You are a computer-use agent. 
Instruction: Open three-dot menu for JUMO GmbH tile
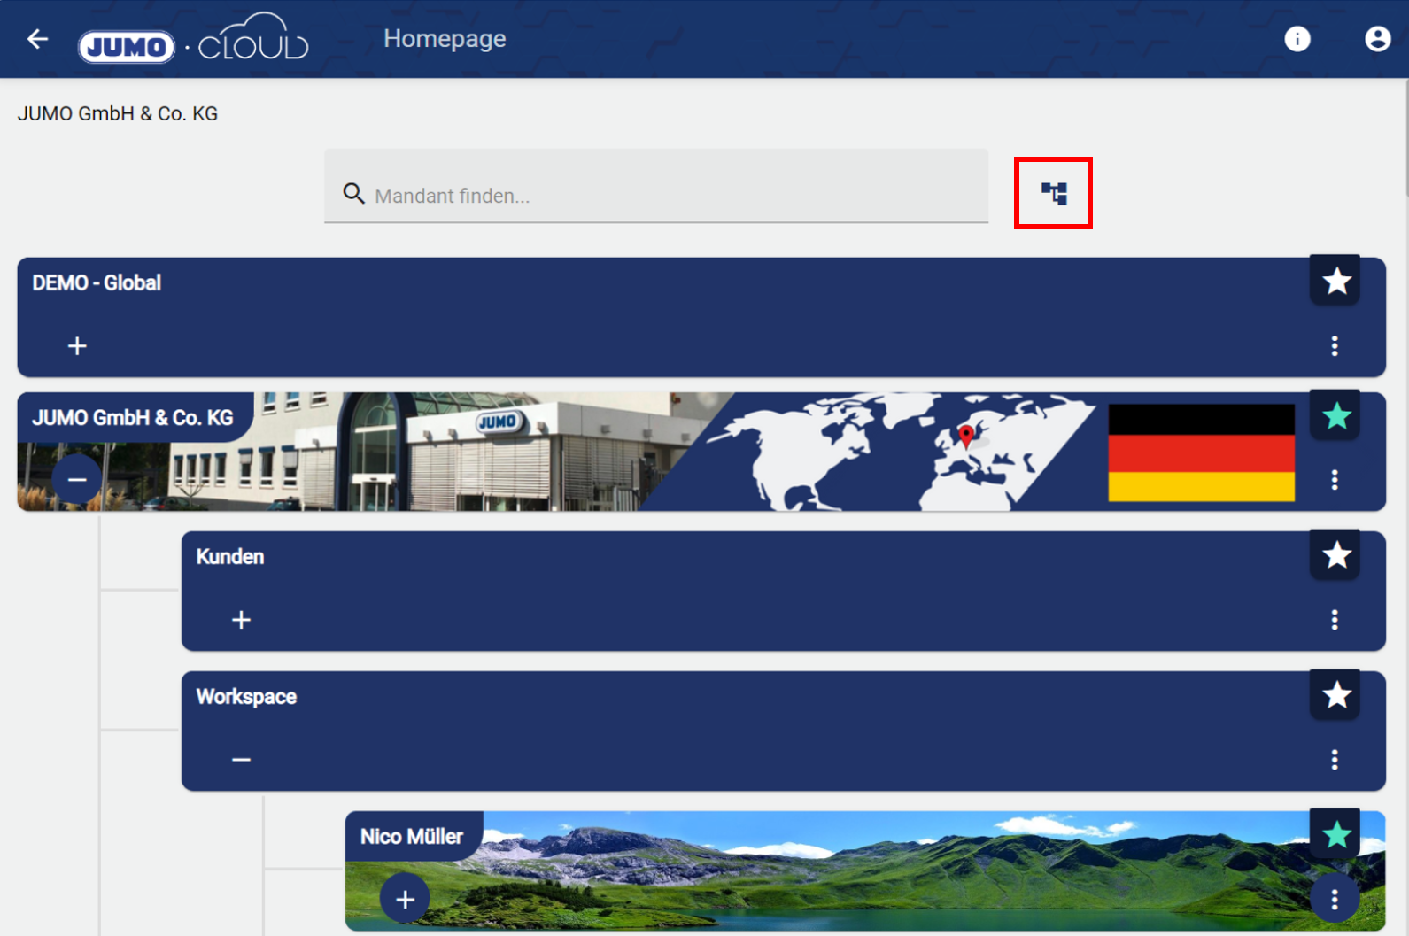click(1334, 480)
